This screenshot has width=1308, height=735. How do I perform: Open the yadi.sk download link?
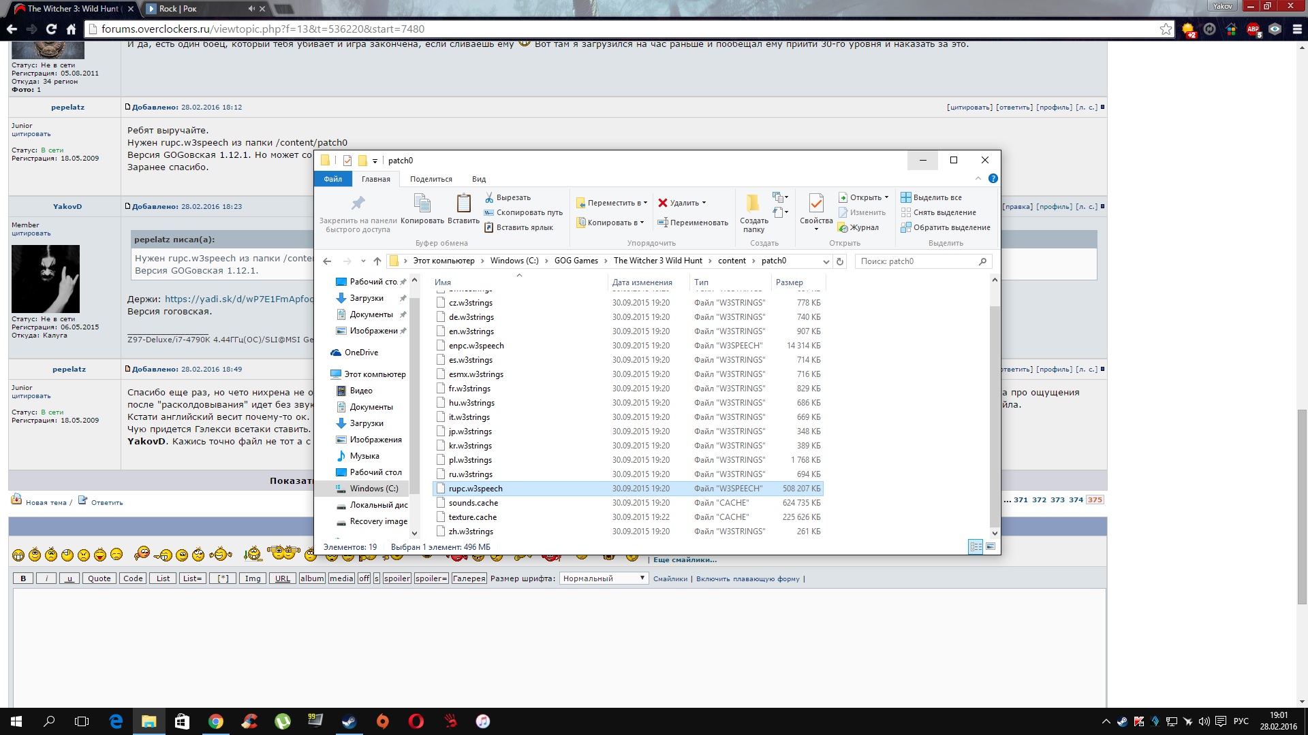click(x=238, y=299)
